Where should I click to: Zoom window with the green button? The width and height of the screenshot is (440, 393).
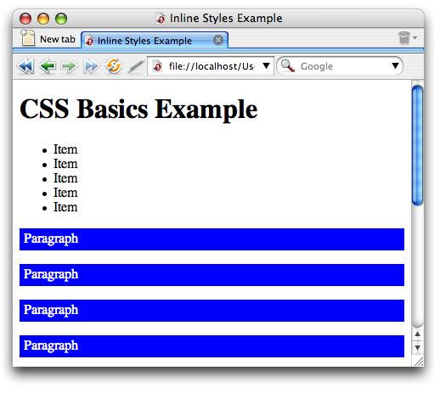[61, 19]
